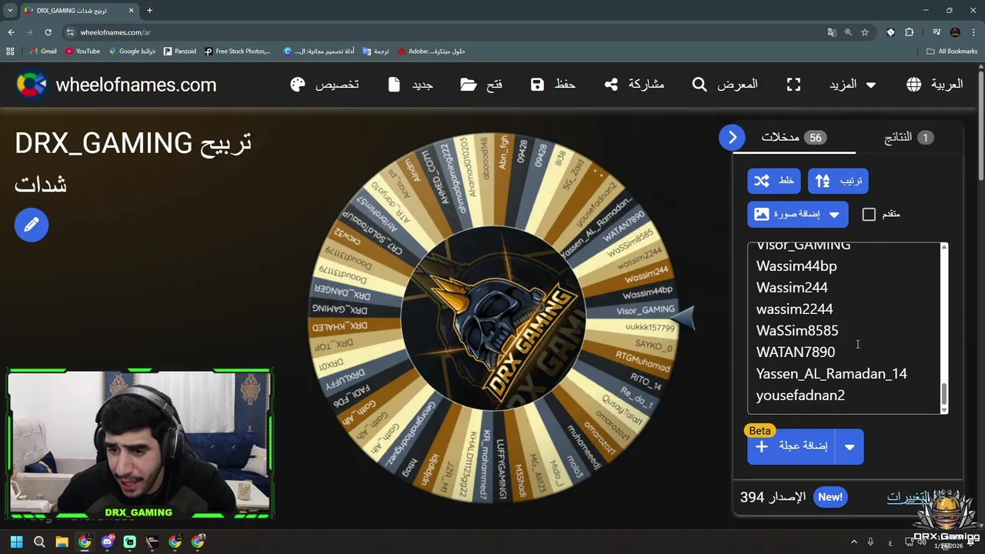Viewport: 985px width, 554px height.
Task: Click the yousefadnan2 entry in the list
Action: [x=800, y=395]
